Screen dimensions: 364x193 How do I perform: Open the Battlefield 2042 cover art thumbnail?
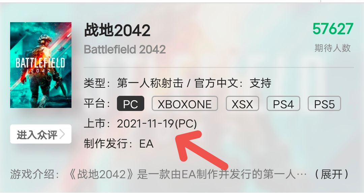point(41,65)
